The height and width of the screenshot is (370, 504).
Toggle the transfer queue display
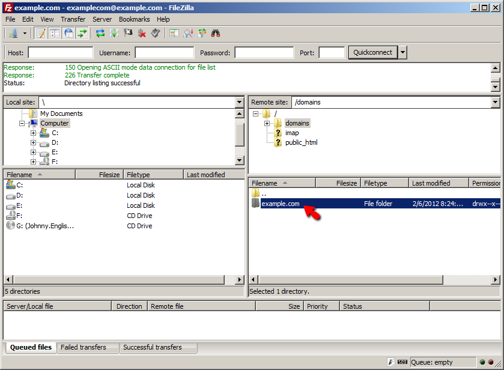tap(82, 33)
